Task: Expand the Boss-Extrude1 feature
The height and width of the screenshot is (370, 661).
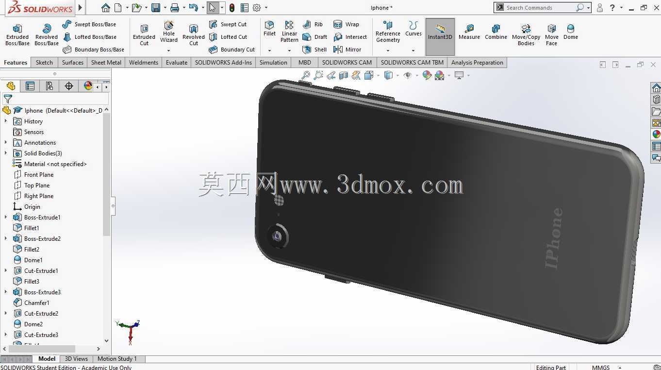Action: pos(6,218)
